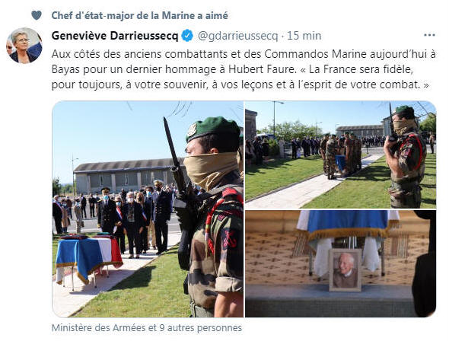Image resolution: width=449 pixels, height=341 pixels.
Task: Click 'Chef d'état-major de la Marine a aimé'
Action: click(140, 15)
